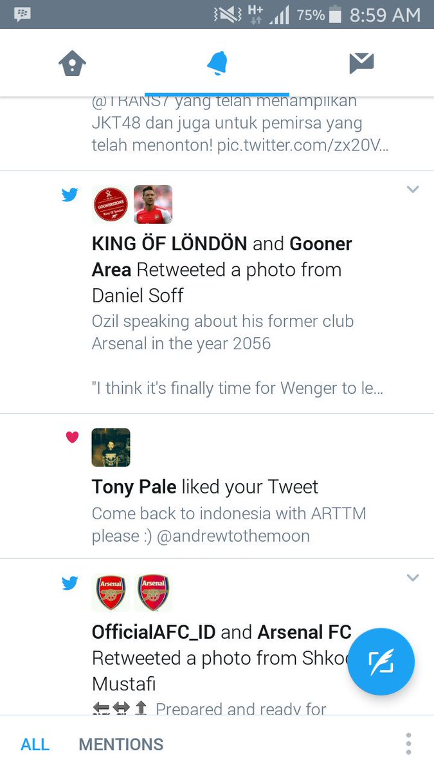Tap the retweet bird icon beside KING ÖF LÖNDÖN
Screen dimensions: 434x772
coord(70,194)
